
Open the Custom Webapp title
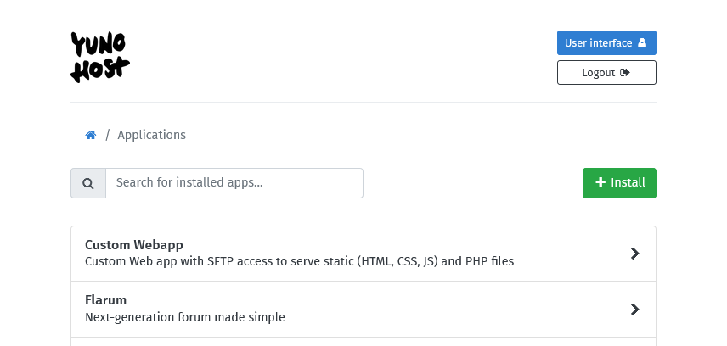(134, 245)
